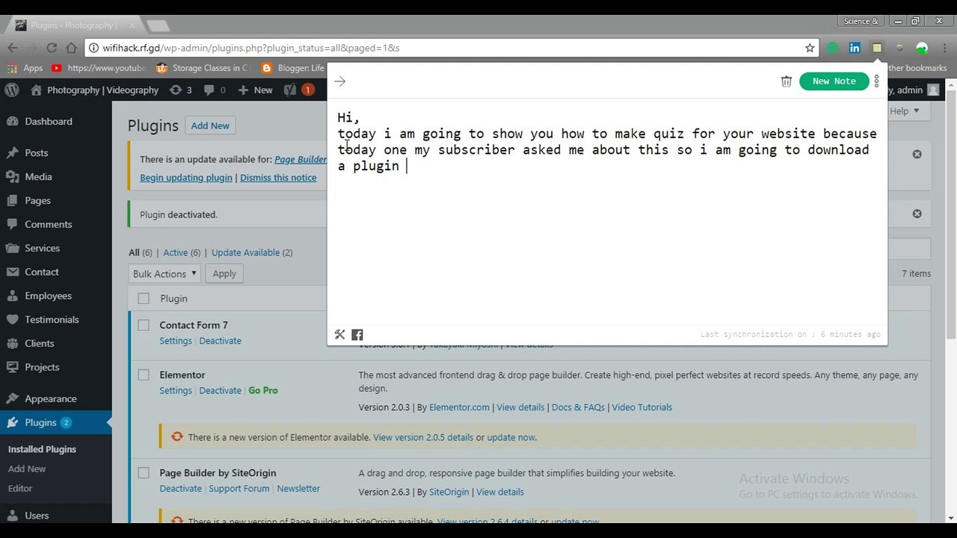Open Blogger: Life bookmark
This screenshot has width=957, height=538.
click(293, 68)
